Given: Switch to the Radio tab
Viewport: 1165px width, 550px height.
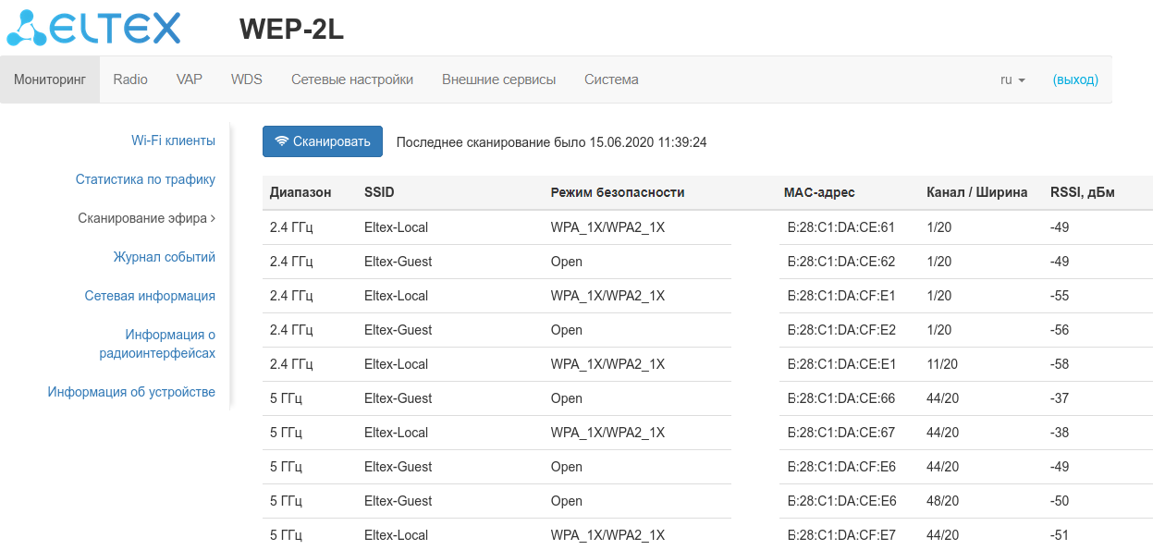Looking at the screenshot, I should pyautogui.click(x=130, y=79).
